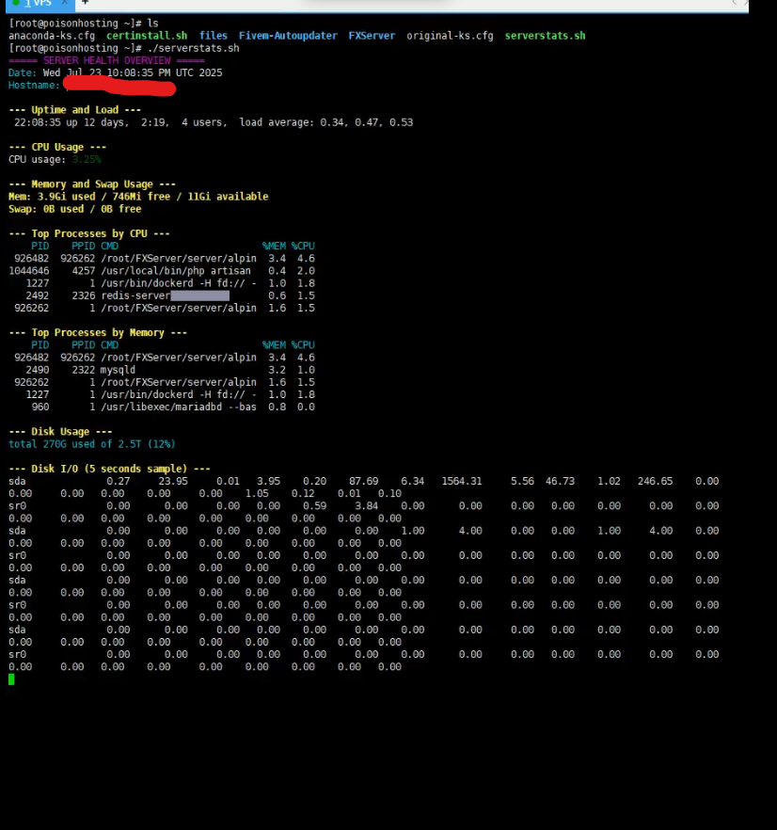Click 'total 270G used of 2.5T (12%)' line
The height and width of the screenshot is (830, 777).
[91, 444]
